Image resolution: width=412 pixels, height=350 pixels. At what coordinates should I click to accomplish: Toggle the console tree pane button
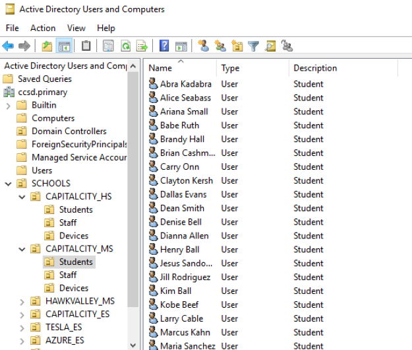pyautogui.click(x=64, y=46)
